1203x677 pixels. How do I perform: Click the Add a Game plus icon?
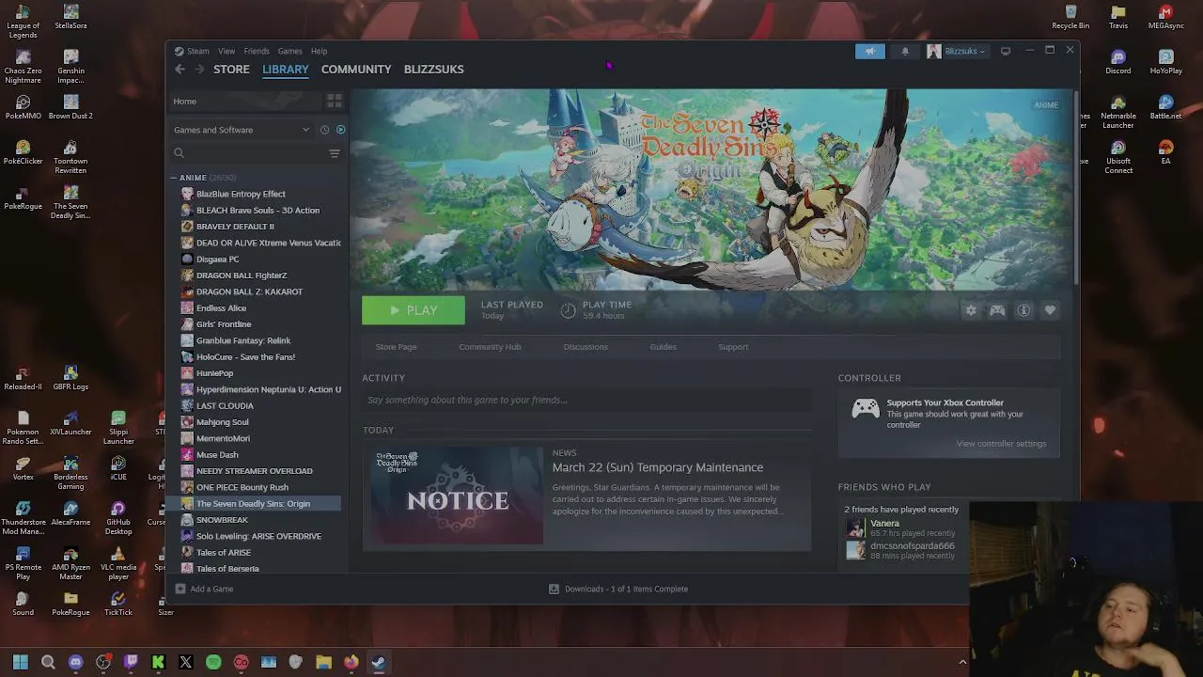point(180,589)
